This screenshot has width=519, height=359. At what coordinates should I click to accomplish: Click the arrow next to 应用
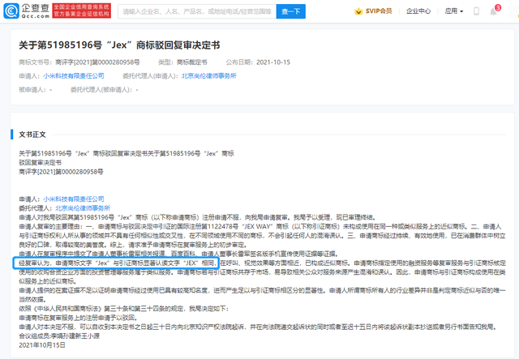tap(462, 11)
